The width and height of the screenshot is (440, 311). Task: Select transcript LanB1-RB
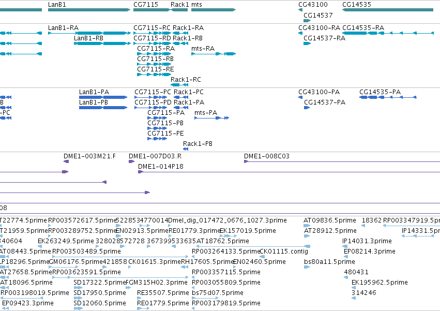coord(102,43)
